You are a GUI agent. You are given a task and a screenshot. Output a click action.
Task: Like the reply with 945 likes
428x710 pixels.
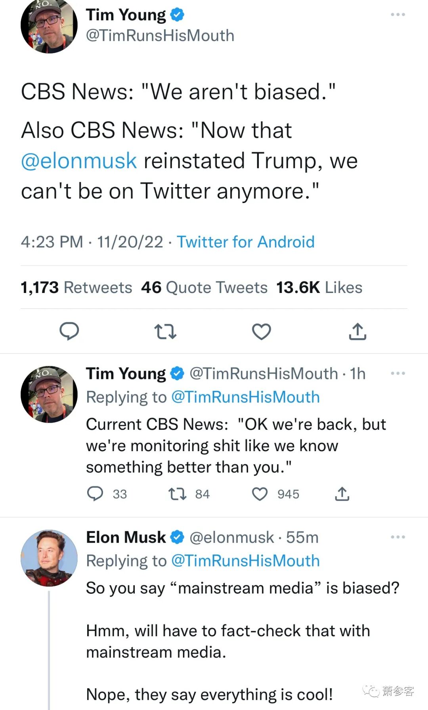(260, 494)
